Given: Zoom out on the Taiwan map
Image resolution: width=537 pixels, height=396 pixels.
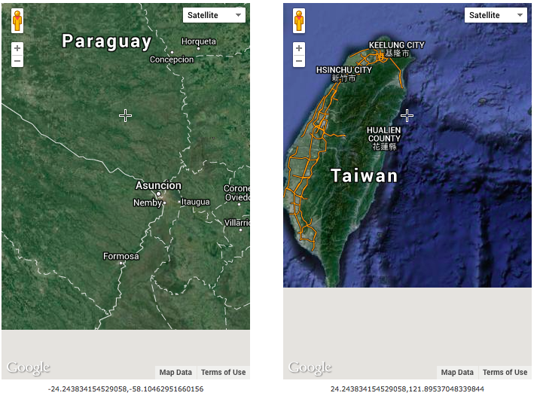Looking at the screenshot, I should tap(299, 61).
